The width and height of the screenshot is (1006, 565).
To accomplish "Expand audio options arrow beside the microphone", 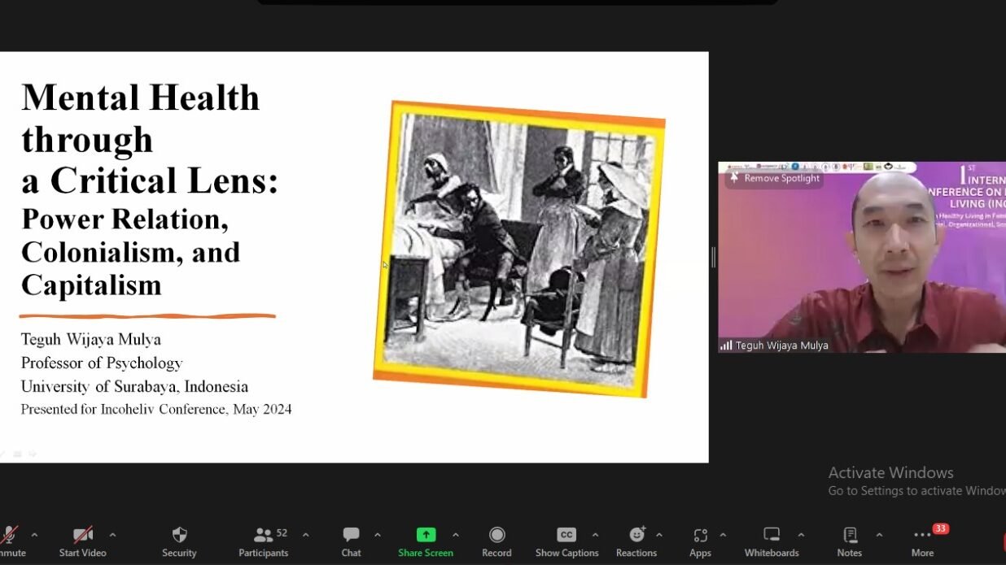I will (x=34, y=535).
